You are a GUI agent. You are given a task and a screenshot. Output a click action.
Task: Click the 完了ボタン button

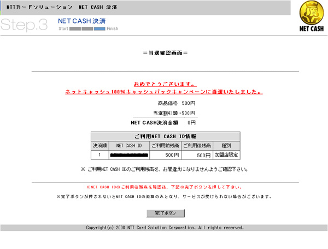[x=166, y=213]
